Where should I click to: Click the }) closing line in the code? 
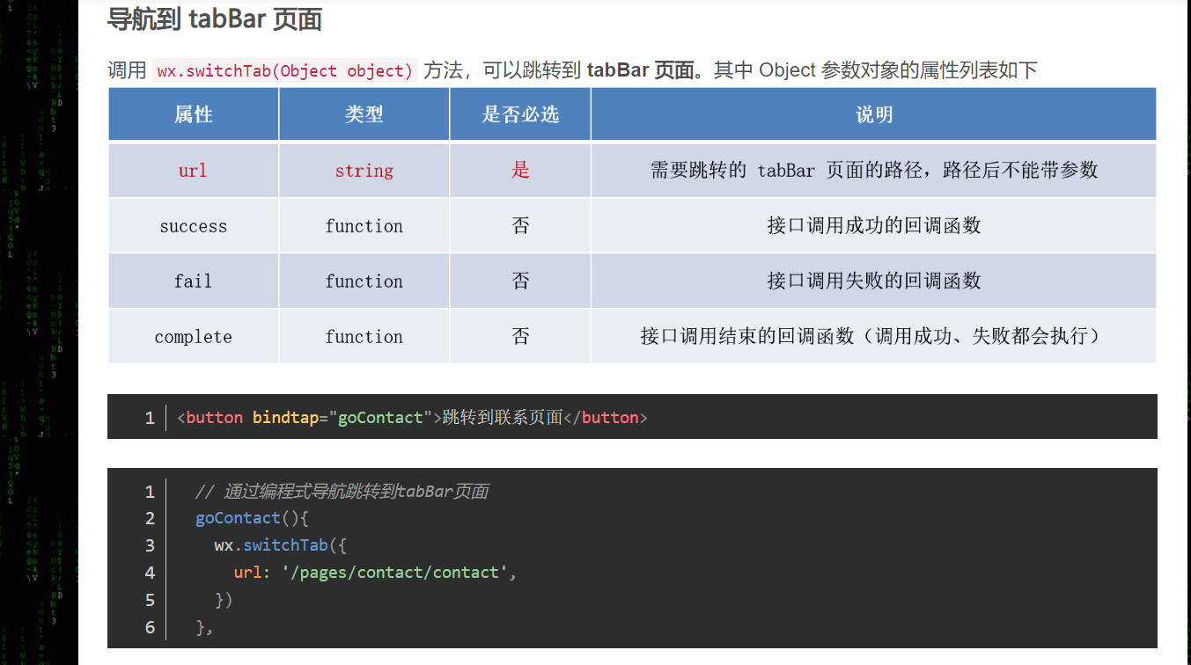(224, 600)
